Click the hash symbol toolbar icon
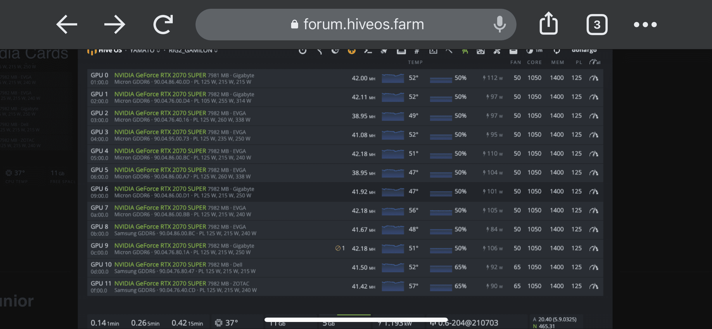Image resolution: width=712 pixels, height=329 pixels. (417, 51)
